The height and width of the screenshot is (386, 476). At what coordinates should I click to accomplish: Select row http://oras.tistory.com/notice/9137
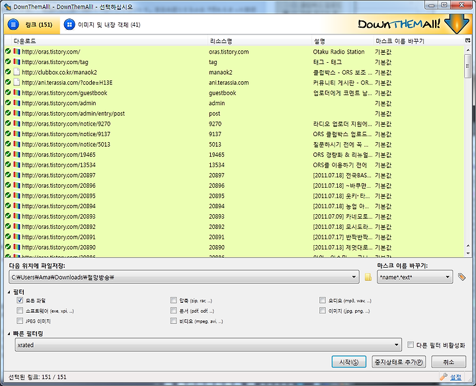coord(234,134)
